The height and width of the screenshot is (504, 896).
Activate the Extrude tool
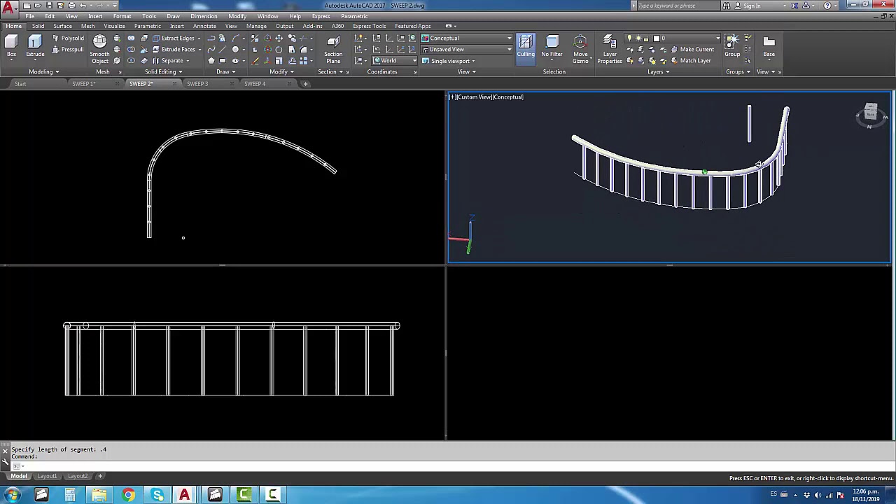pyautogui.click(x=35, y=46)
